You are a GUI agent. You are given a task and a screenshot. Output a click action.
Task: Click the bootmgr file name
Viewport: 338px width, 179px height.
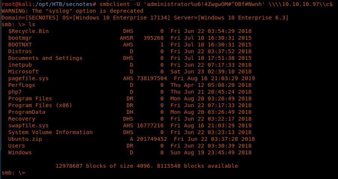(x=20, y=38)
